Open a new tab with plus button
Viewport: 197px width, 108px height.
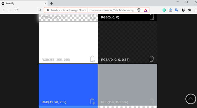(x=51, y=3)
